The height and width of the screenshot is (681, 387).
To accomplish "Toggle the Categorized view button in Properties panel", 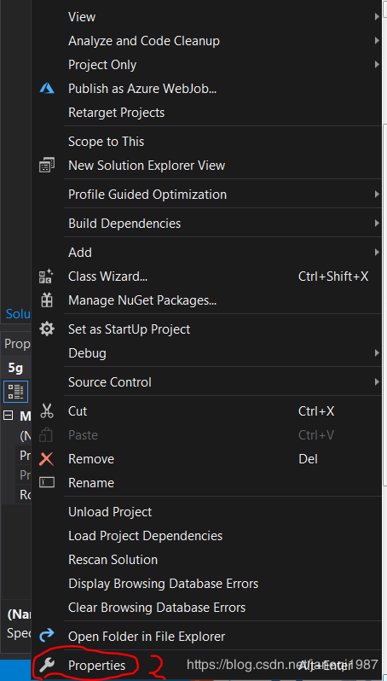I will tap(16, 392).
